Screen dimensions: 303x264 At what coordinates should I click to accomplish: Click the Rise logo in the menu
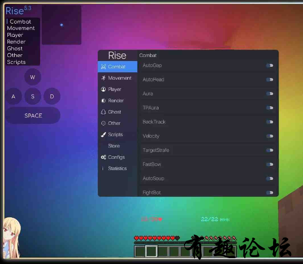(117, 56)
